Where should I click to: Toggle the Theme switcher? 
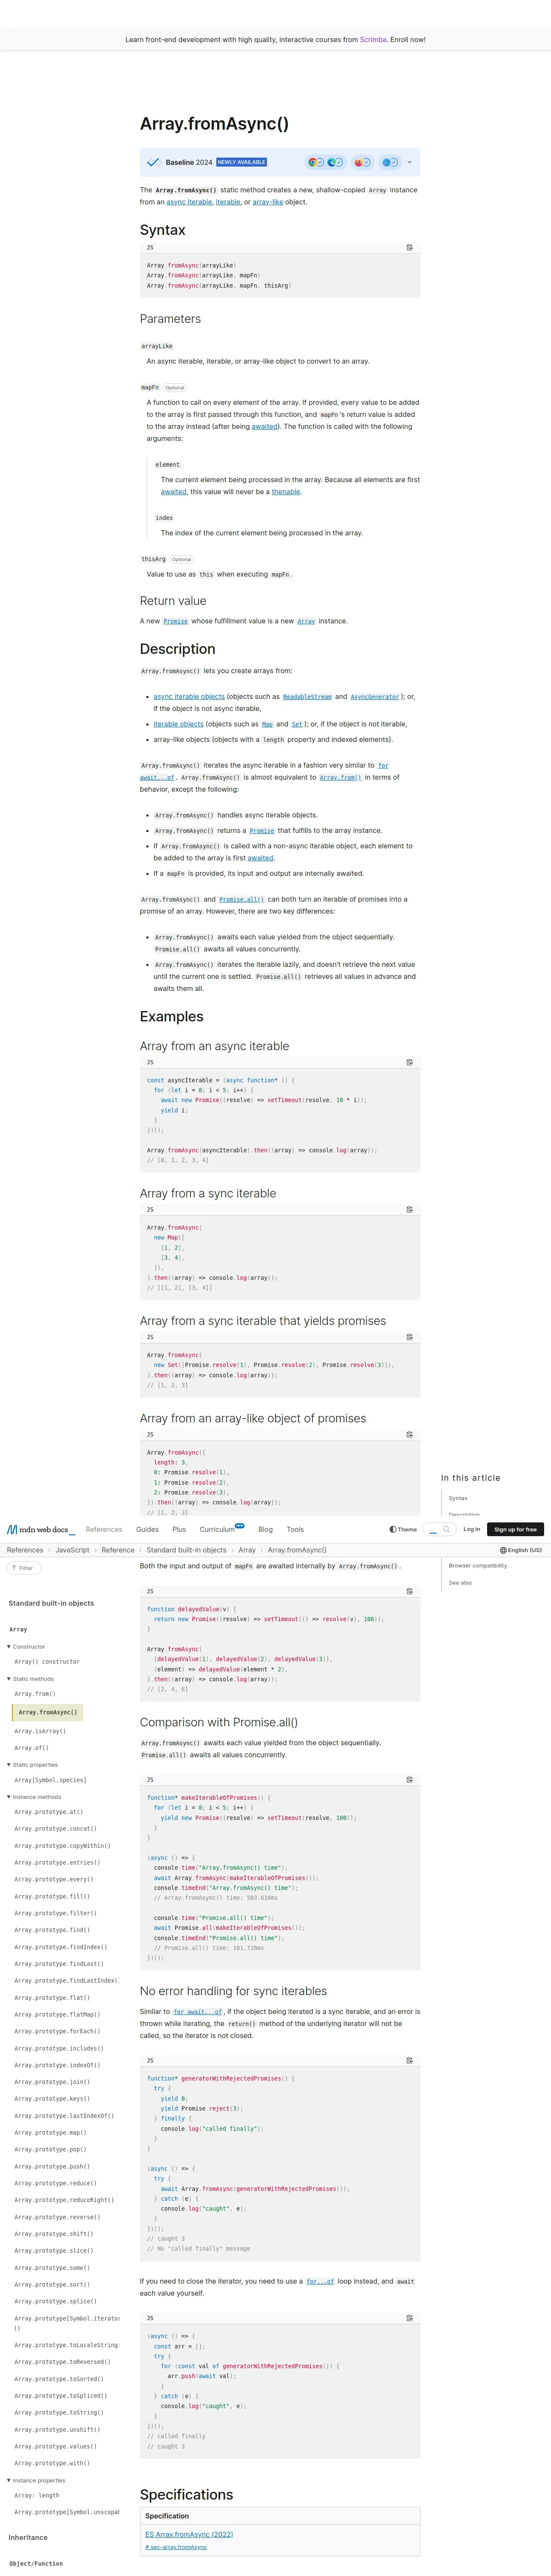(403, 1529)
